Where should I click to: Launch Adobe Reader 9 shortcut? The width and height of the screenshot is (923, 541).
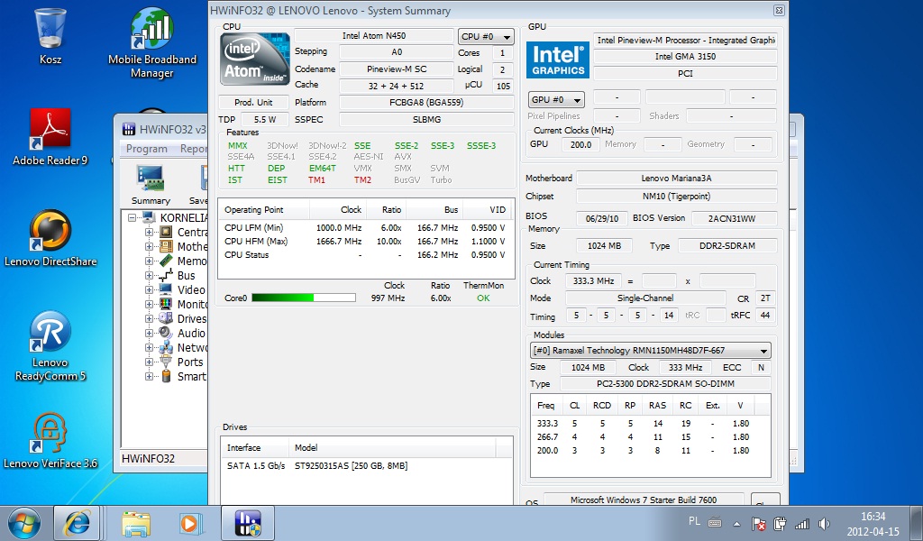pyautogui.click(x=50, y=128)
